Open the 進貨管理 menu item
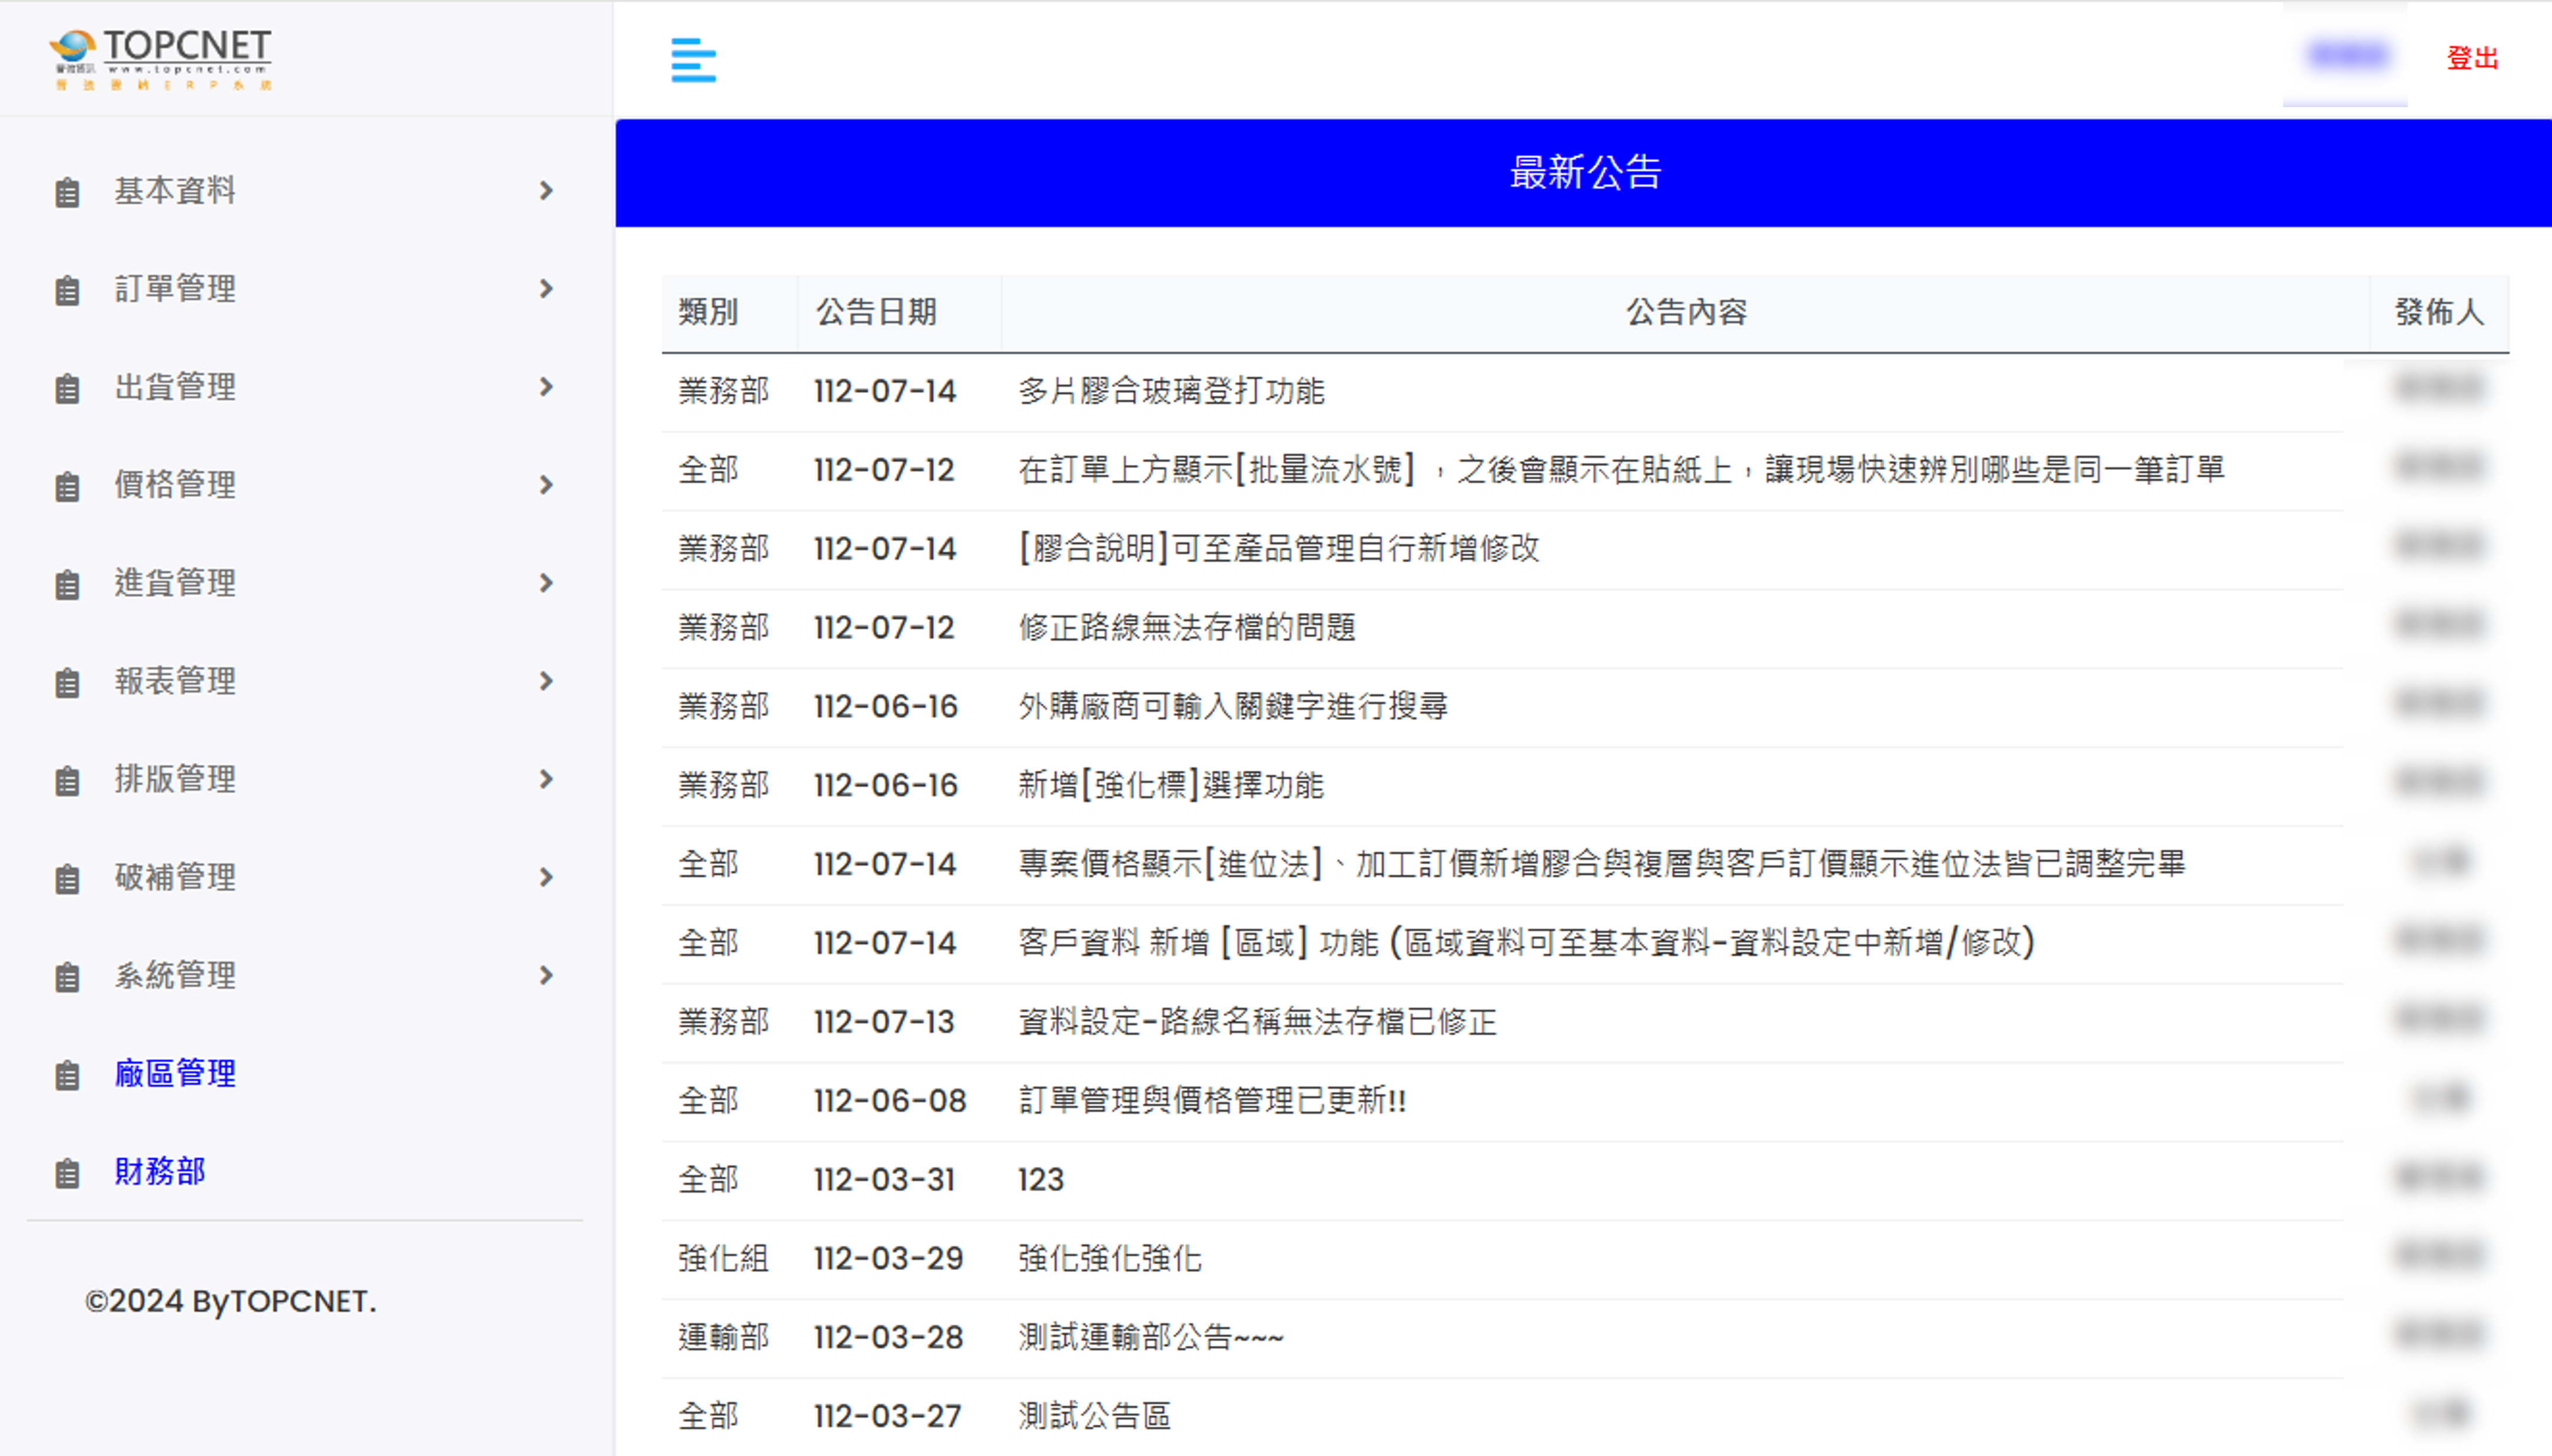 (x=175, y=583)
